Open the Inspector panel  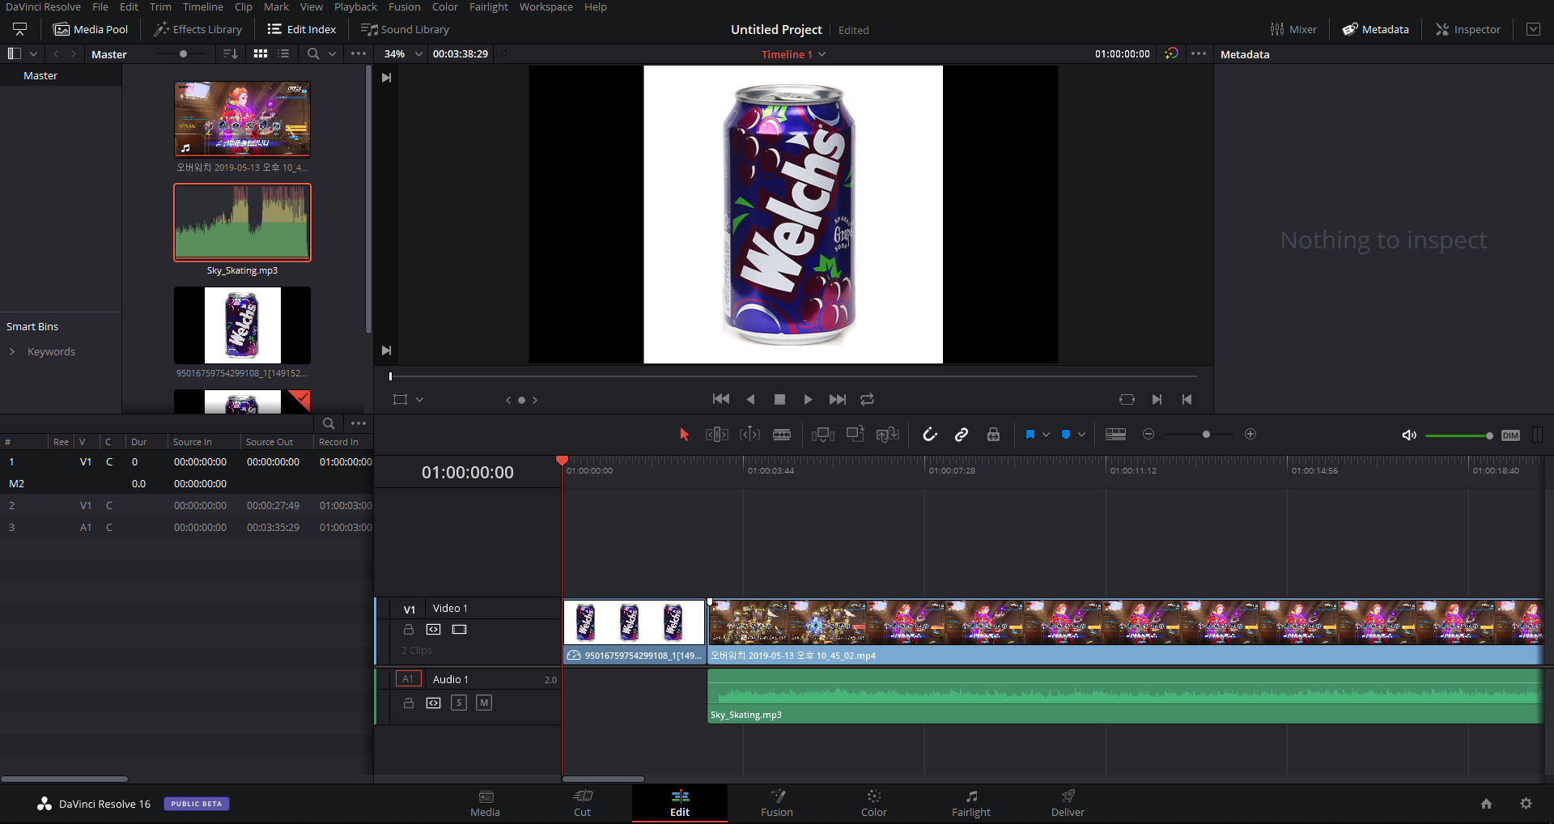pyautogui.click(x=1468, y=29)
